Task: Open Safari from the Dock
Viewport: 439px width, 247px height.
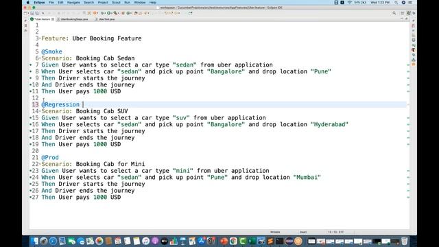Action: point(53,241)
